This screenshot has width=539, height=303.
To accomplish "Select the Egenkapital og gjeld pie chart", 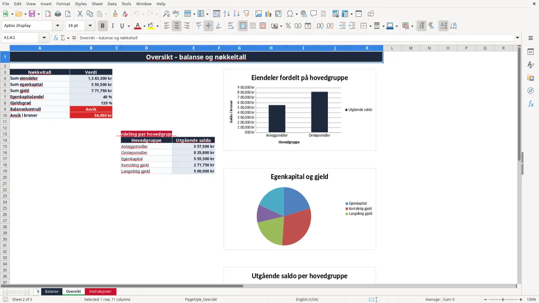I will click(300, 209).
